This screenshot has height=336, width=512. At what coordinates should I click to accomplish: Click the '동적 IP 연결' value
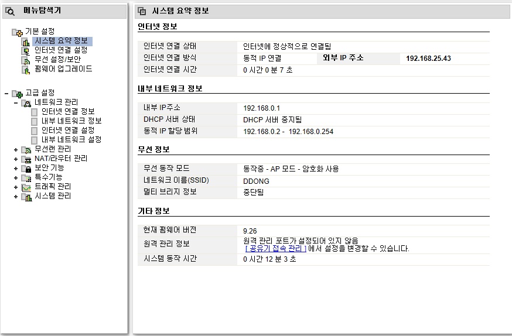(262, 59)
